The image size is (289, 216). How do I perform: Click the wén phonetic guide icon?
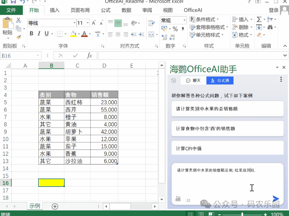pos(98,34)
